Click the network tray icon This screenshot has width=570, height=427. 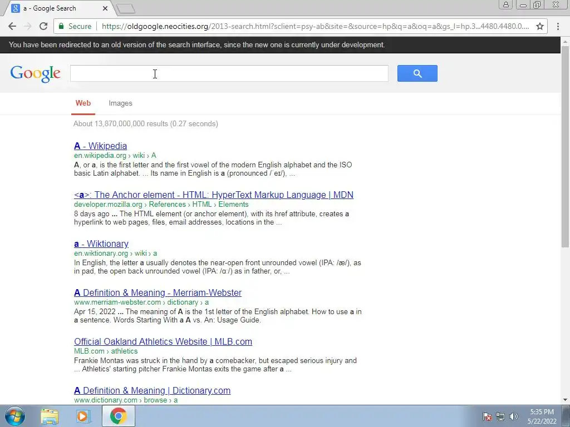coord(500,416)
